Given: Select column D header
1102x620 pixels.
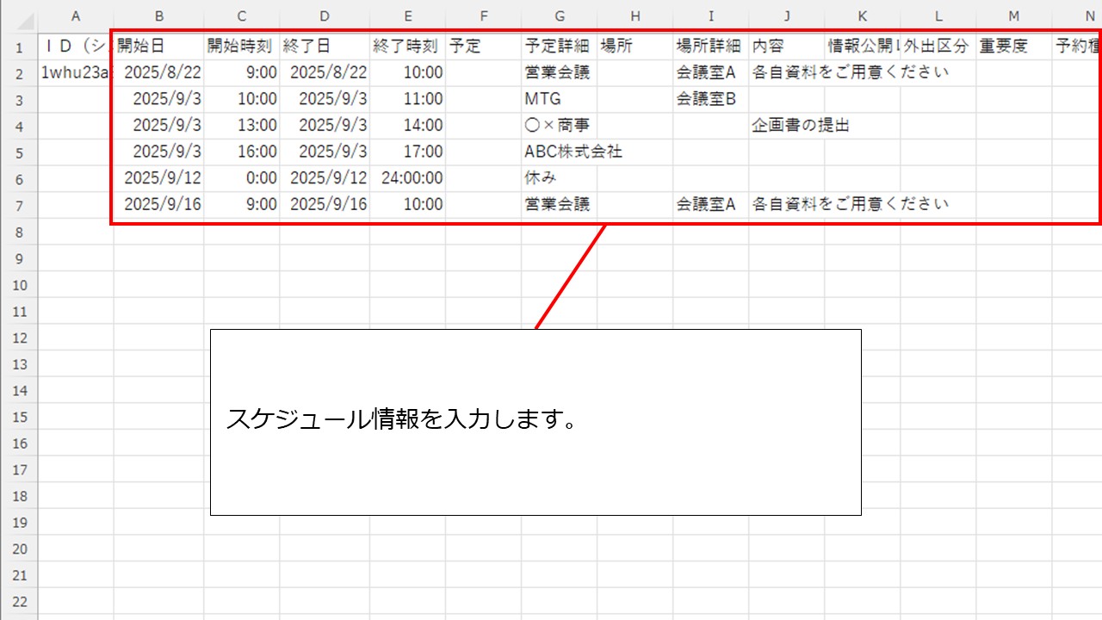Looking at the screenshot, I should pos(325,15).
